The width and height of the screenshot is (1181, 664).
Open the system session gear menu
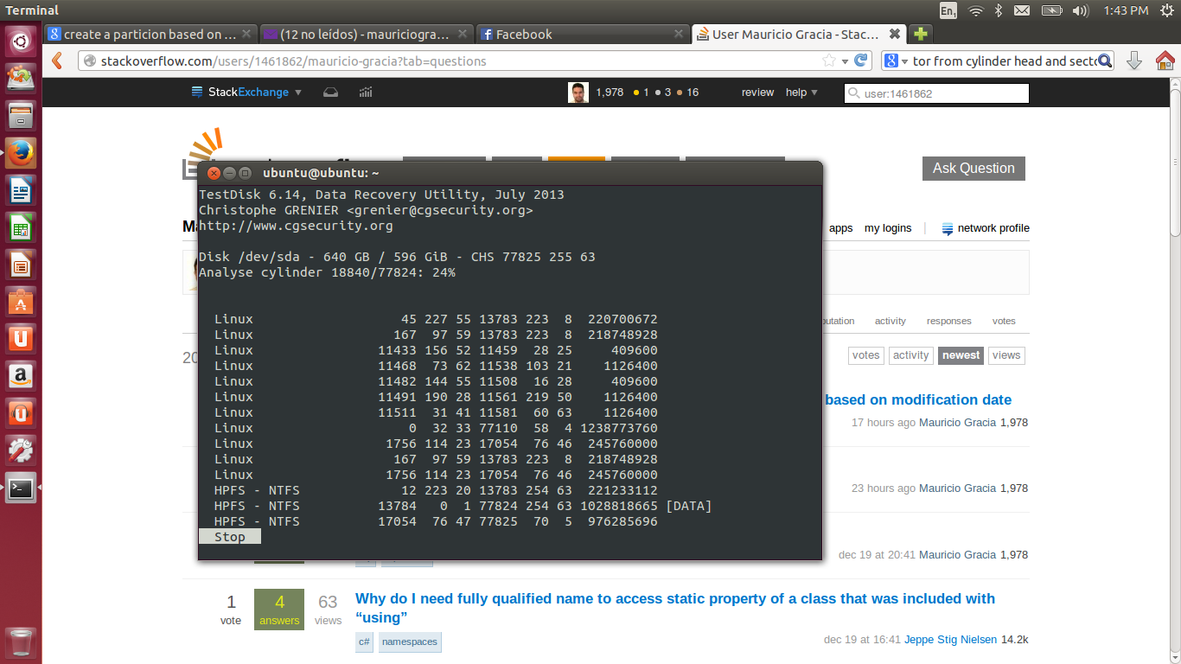1166,10
